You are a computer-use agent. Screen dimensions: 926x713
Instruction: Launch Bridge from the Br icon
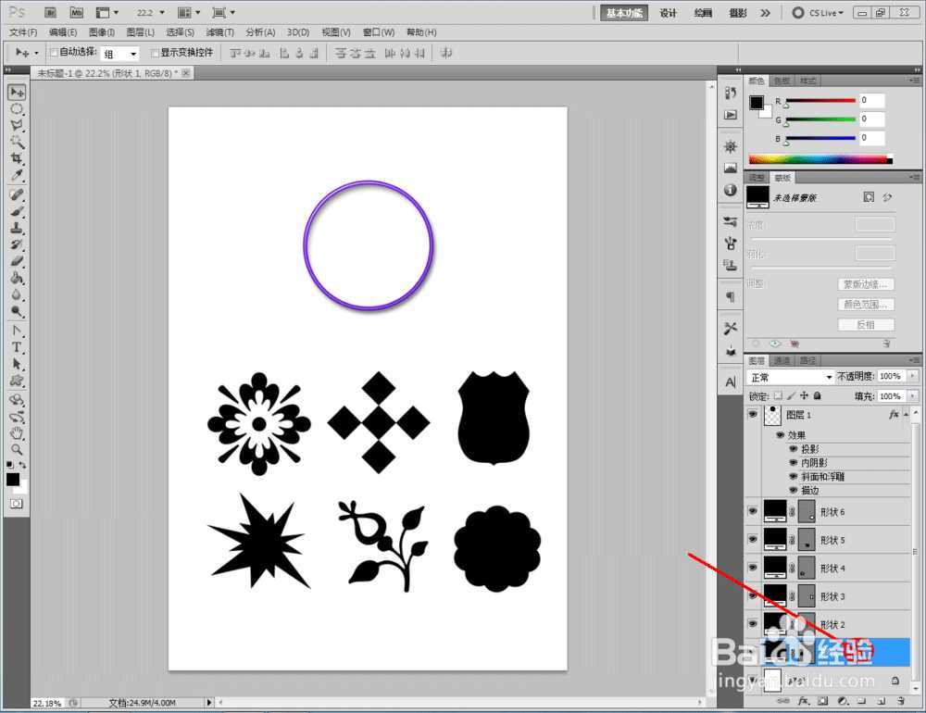pyautogui.click(x=51, y=13)
